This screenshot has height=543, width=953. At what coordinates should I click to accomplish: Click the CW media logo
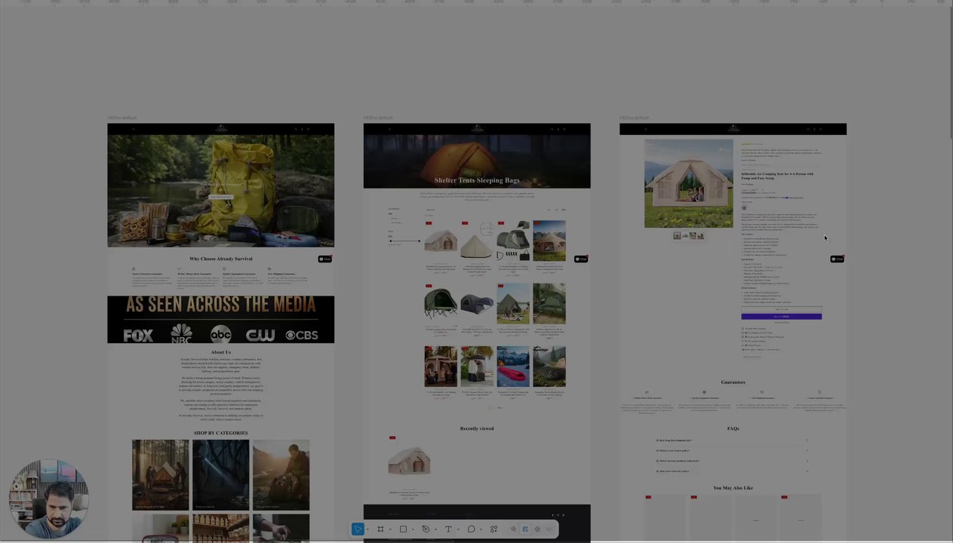click(x=261, y=335)
